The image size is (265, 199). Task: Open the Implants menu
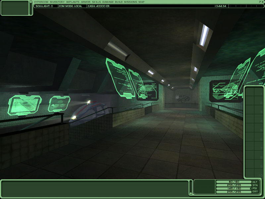73,2
